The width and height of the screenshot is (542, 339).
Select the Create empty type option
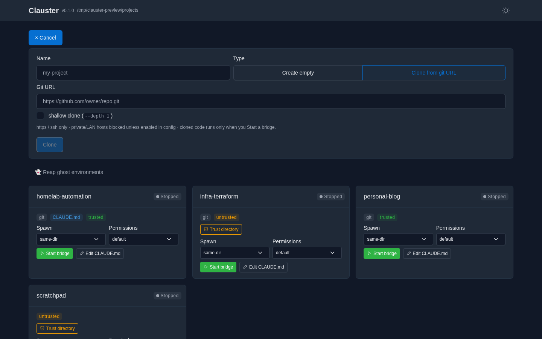tap(298, 73)
